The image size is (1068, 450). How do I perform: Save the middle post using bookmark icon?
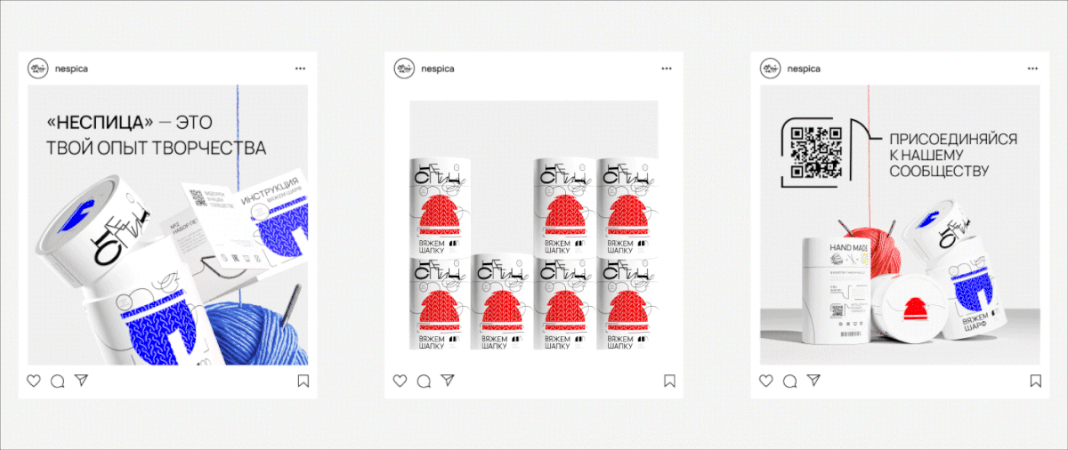coord(669,381)
